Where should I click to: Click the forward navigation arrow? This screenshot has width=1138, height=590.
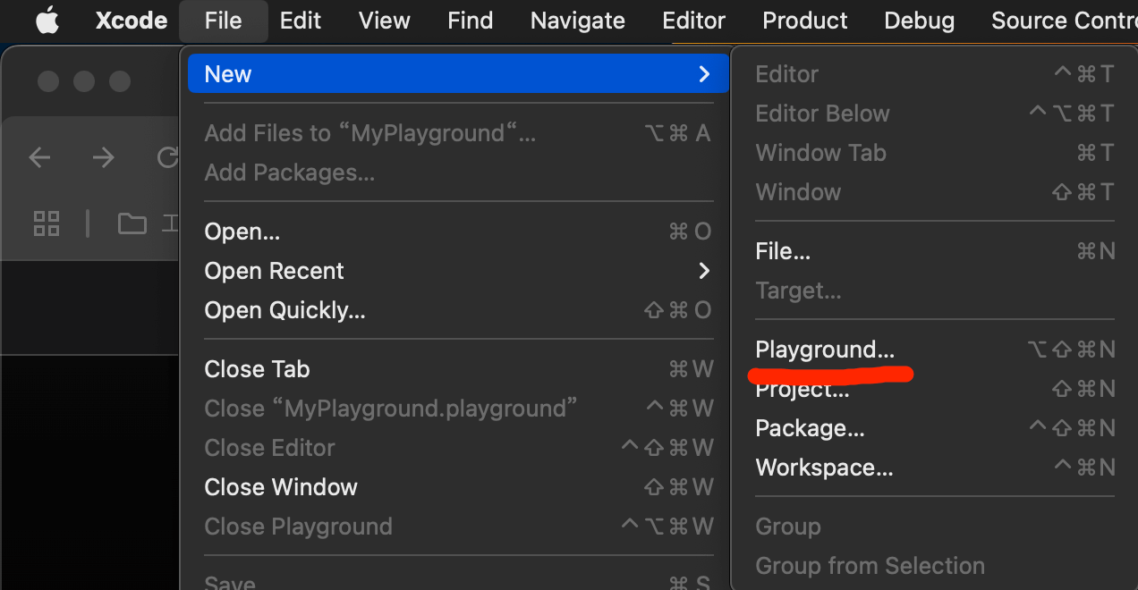coord(104,157)
